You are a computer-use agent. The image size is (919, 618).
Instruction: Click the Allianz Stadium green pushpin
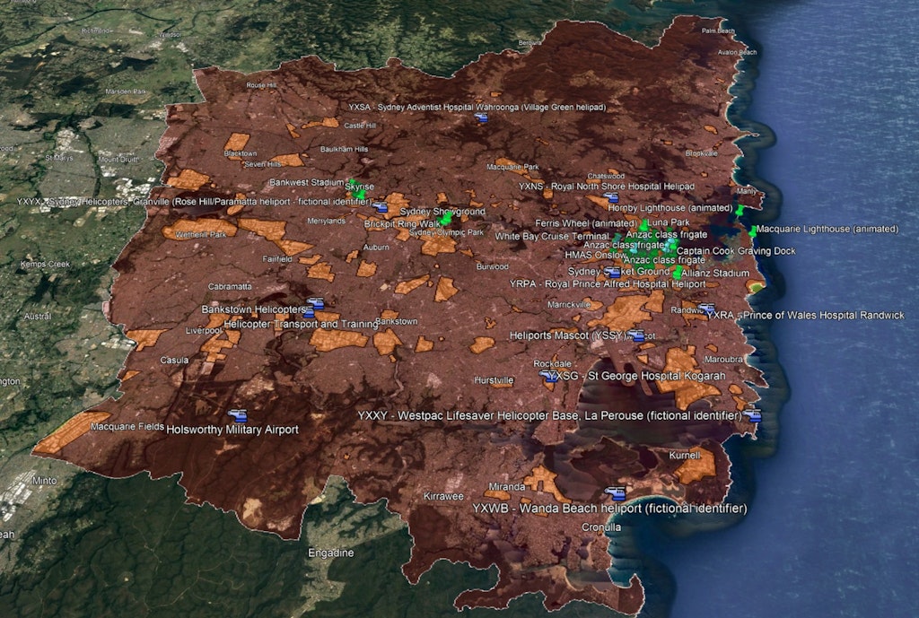pyautogui.click(x=678, y=272)
